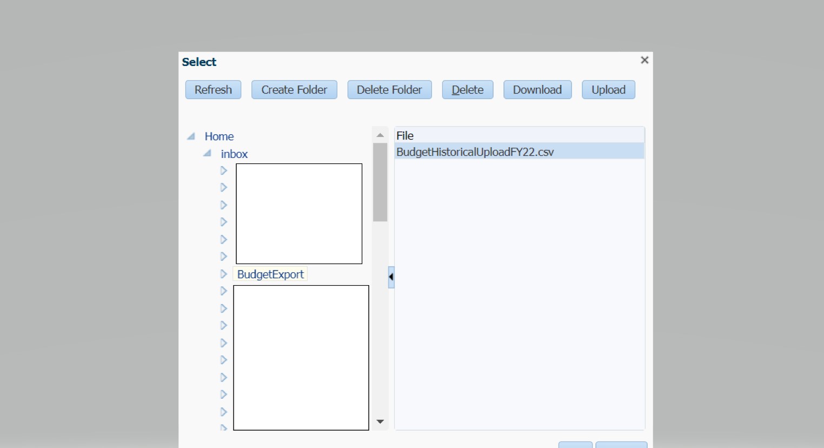Click scrollbar up arrow in folder tree
The image size is (824, 448).
pos(380,135)
